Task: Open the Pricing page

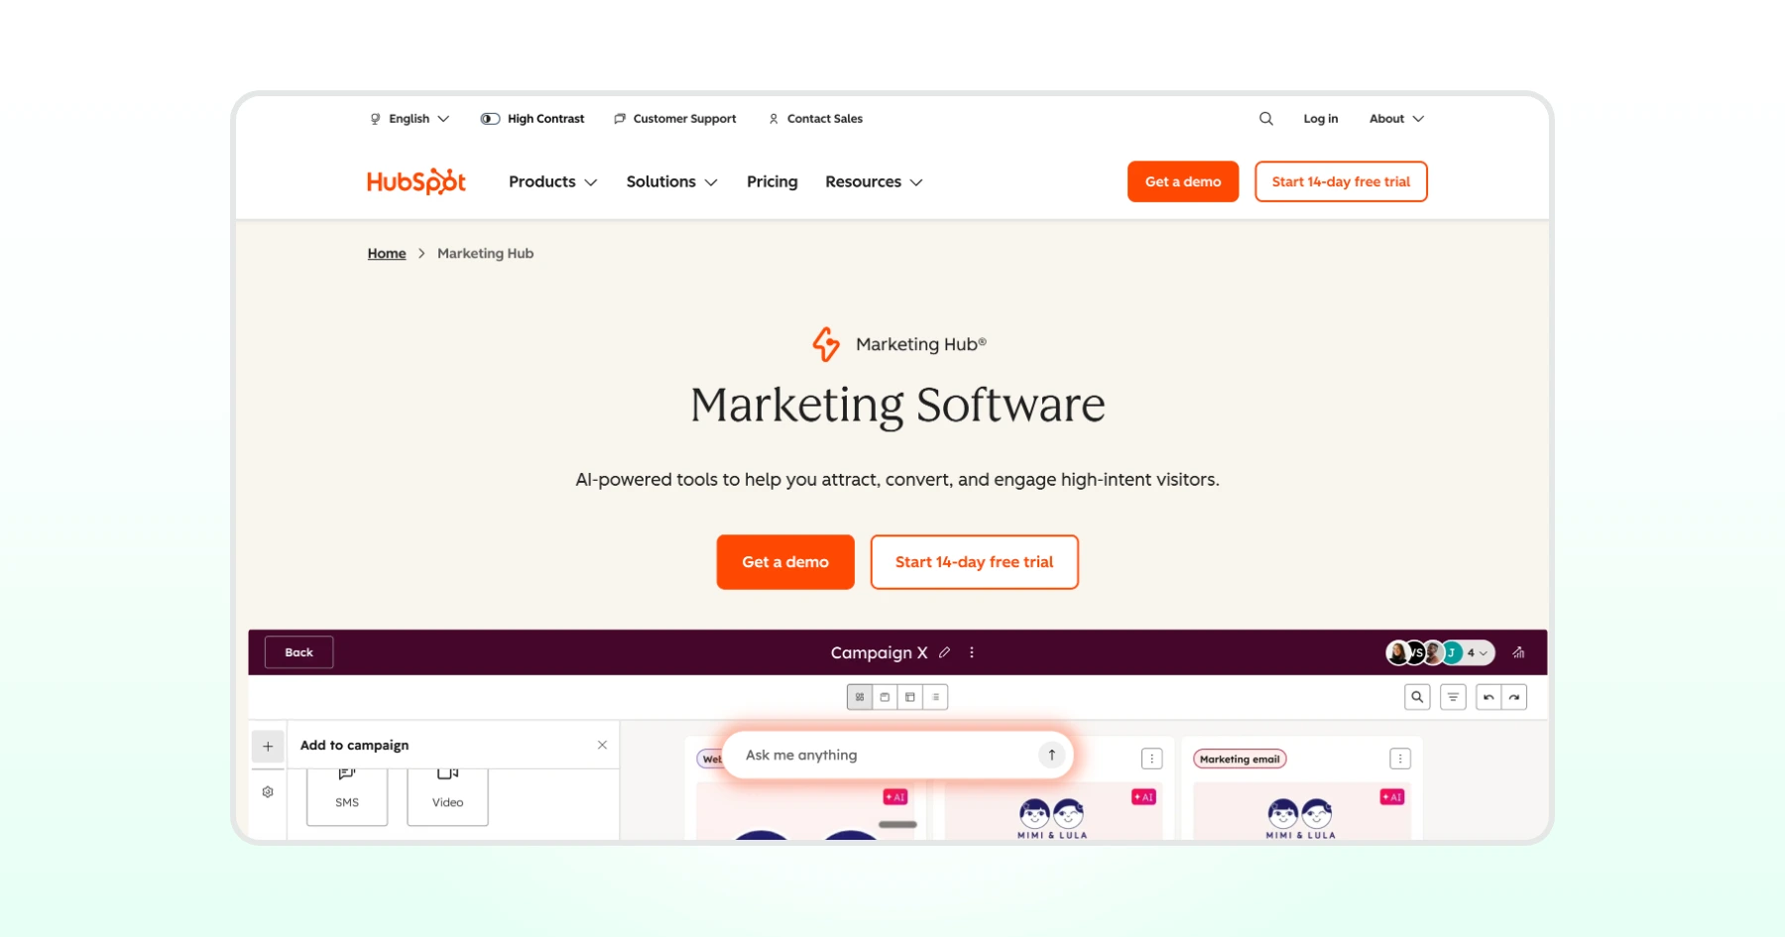Action: point(772,181)
